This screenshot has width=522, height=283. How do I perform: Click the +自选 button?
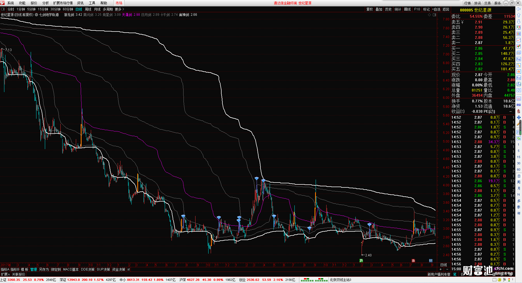point(436,9)
